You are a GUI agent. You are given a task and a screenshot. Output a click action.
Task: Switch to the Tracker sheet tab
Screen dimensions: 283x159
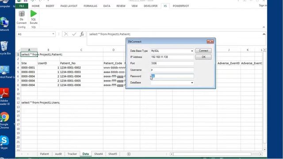[x=72, y=154]
